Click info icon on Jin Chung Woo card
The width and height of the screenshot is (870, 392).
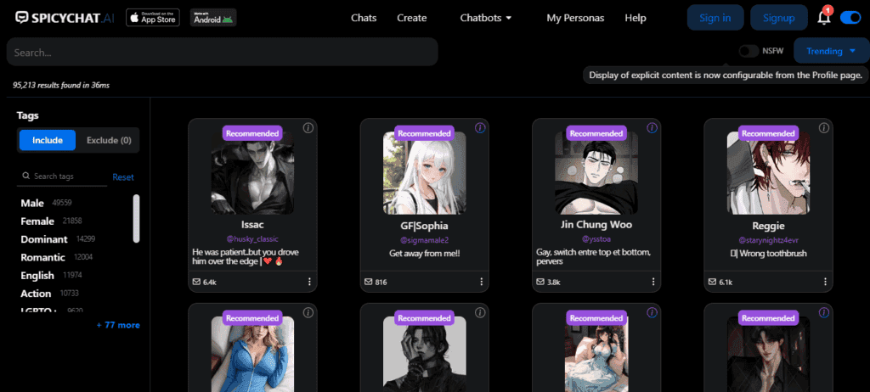652,128
